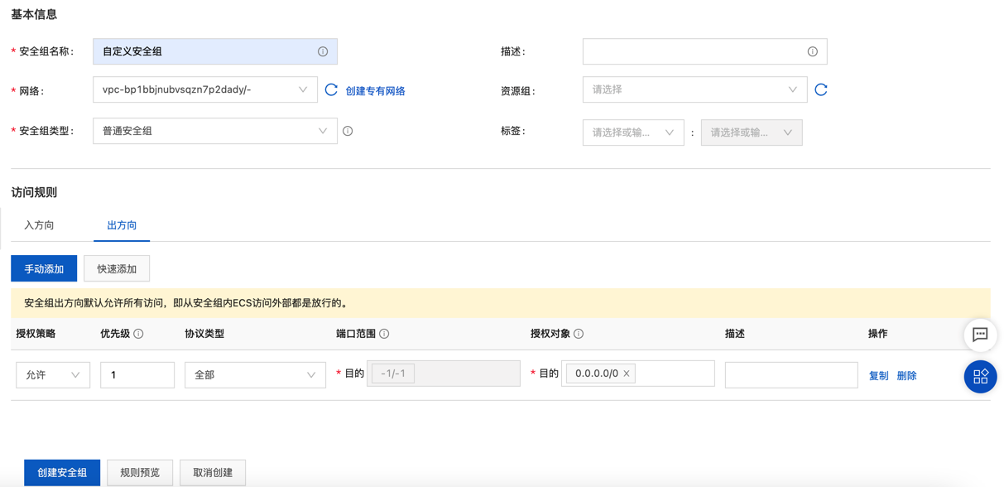Image resolution: width=1004 pixels, height=487 pixels.
Task: Click the 创建安全组 button
Action: coord(61,472)
